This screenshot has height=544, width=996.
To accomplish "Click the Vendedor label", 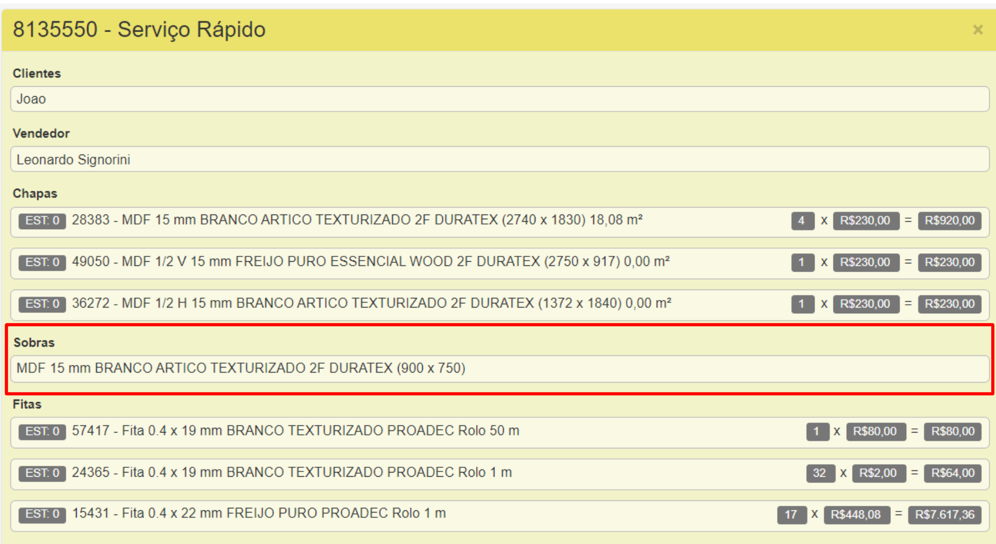I will coord(41,133).
